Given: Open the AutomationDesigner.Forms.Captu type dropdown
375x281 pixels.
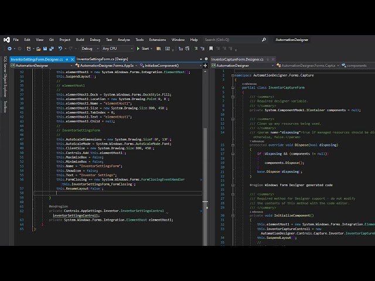Looking at the screenshot, I should coord(308,66).
